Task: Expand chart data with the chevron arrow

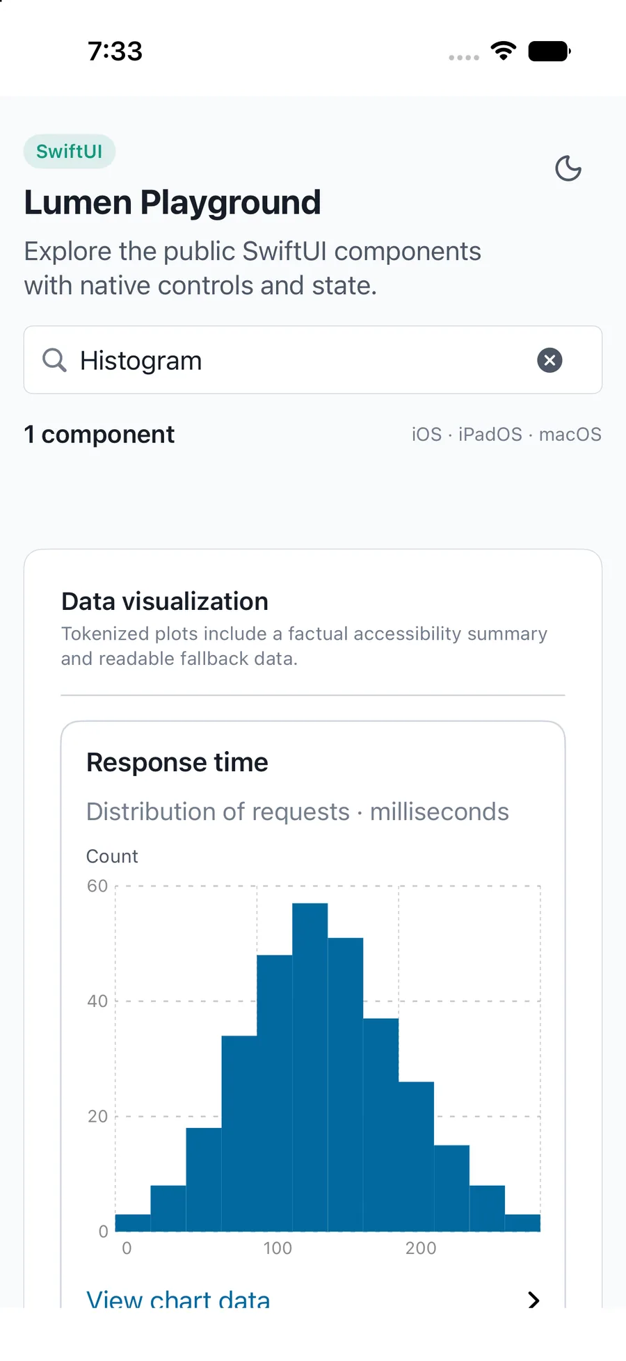Action: click(x=533, y=1299)
